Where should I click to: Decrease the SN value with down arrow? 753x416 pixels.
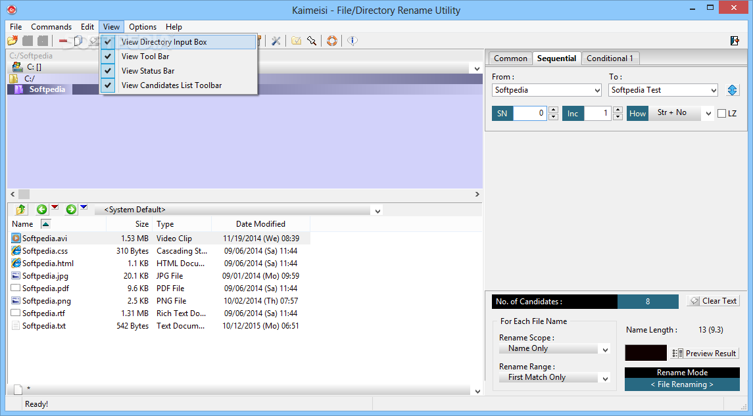pyautogui.click(x=553, y=116)
